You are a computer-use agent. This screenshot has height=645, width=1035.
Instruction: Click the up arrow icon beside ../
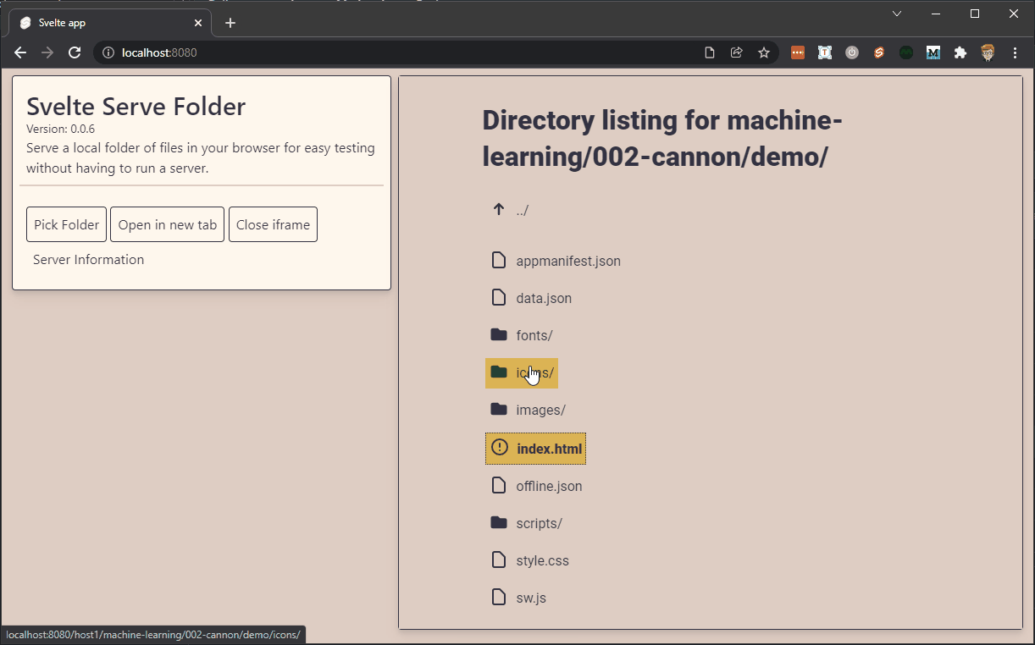(x=499, y=209)
